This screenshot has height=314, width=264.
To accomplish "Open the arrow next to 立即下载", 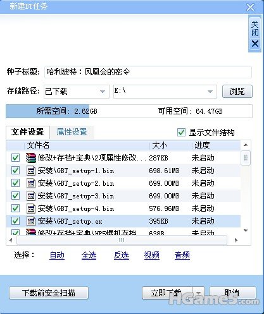I will tap(198, 293).
